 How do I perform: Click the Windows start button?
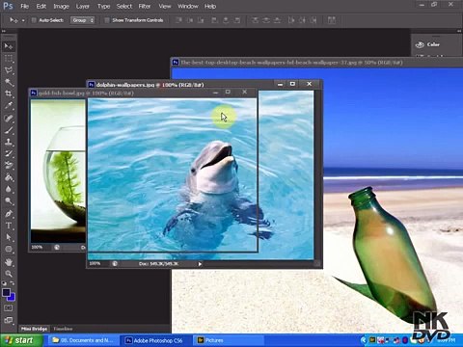click(x=21, y=340)
